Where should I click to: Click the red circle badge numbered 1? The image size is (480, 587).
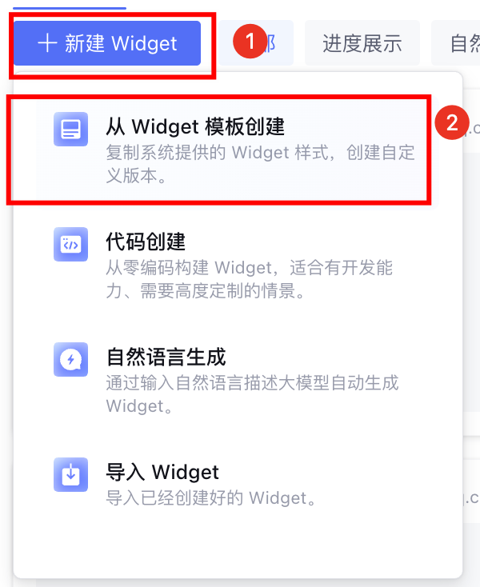point(250,41)
